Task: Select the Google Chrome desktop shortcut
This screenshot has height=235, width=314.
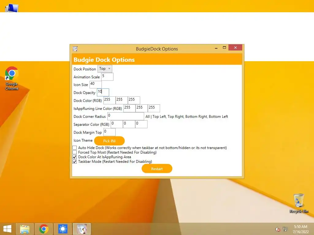Action: tap(12, 78)
